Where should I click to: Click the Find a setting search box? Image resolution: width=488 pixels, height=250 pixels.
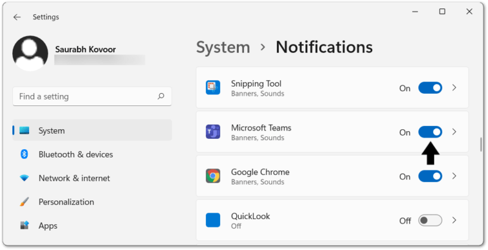92,96
